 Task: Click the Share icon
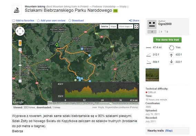coord(130,20)
